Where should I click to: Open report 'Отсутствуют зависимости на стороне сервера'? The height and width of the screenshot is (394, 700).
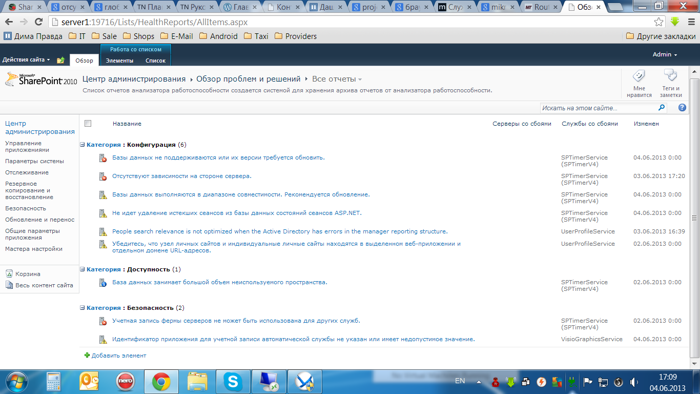182,176
